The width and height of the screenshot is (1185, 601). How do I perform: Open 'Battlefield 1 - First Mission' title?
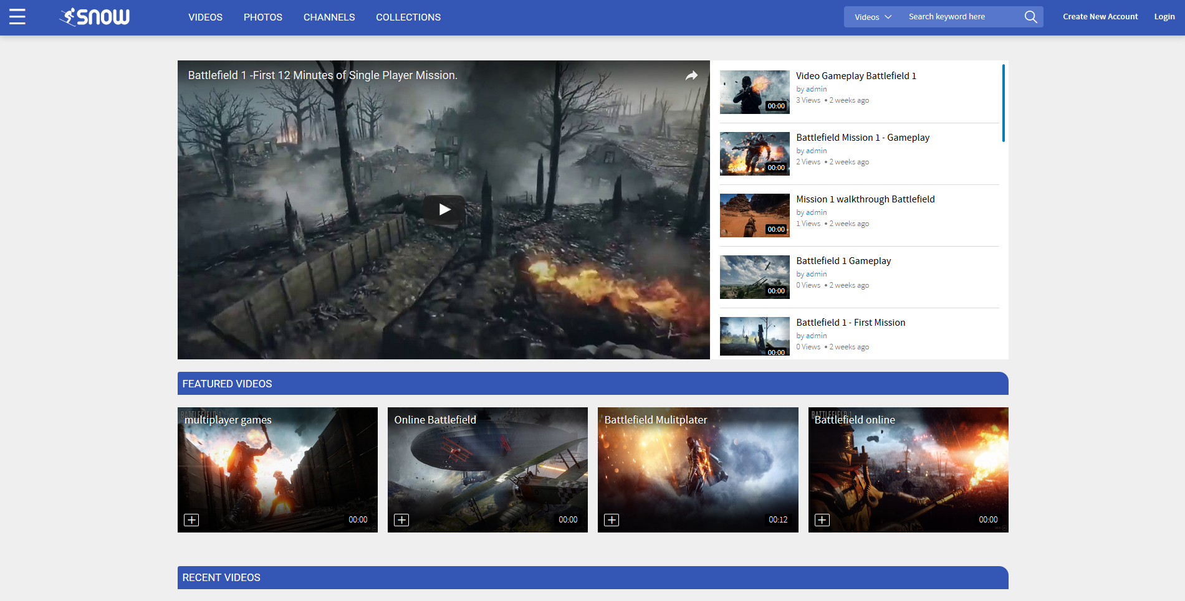851,323
